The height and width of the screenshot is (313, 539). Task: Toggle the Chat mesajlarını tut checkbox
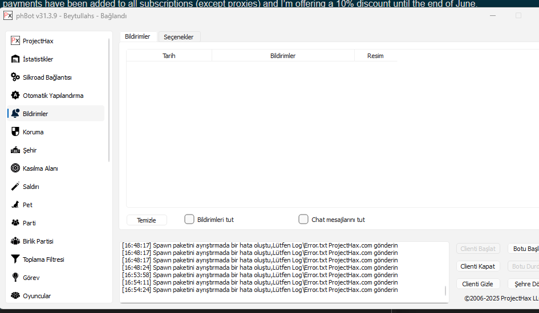[x=303, y=219]
